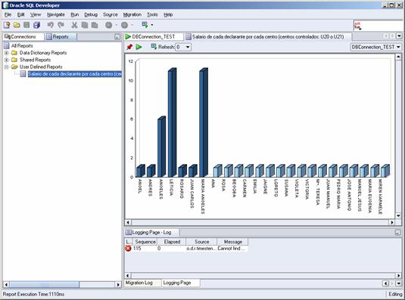Click the chart horizontal scrollbar right arrow
Image resolution: width=405 pixels, height=300 pixels.
(392, 222)
